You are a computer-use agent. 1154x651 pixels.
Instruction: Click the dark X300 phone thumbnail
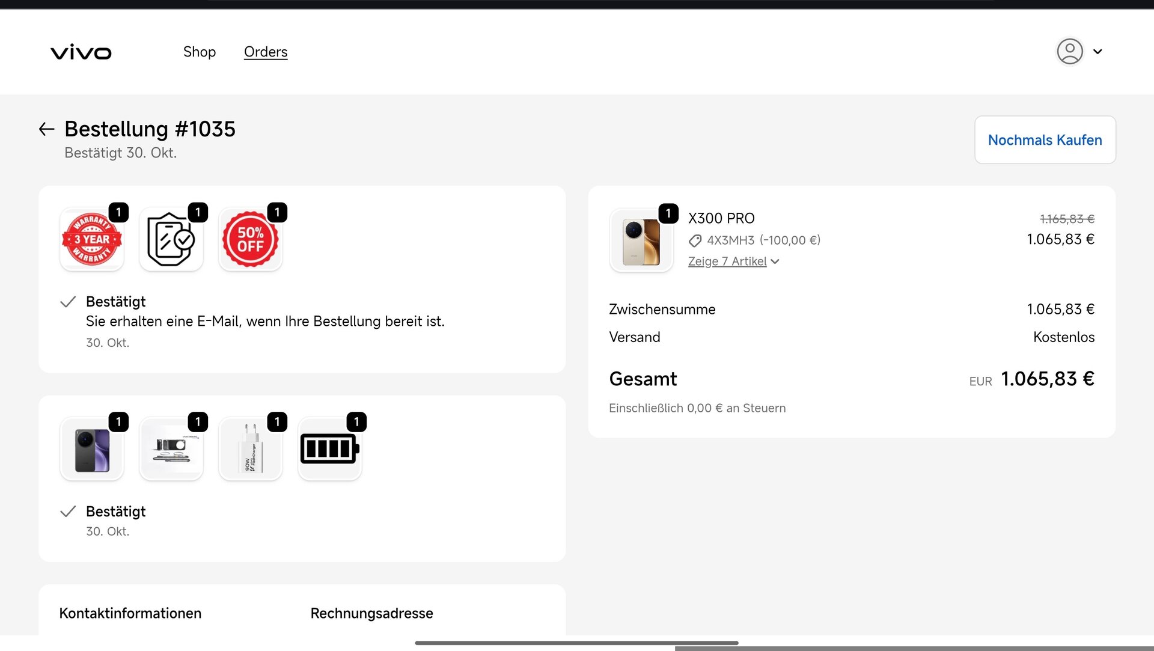point(92,449)
